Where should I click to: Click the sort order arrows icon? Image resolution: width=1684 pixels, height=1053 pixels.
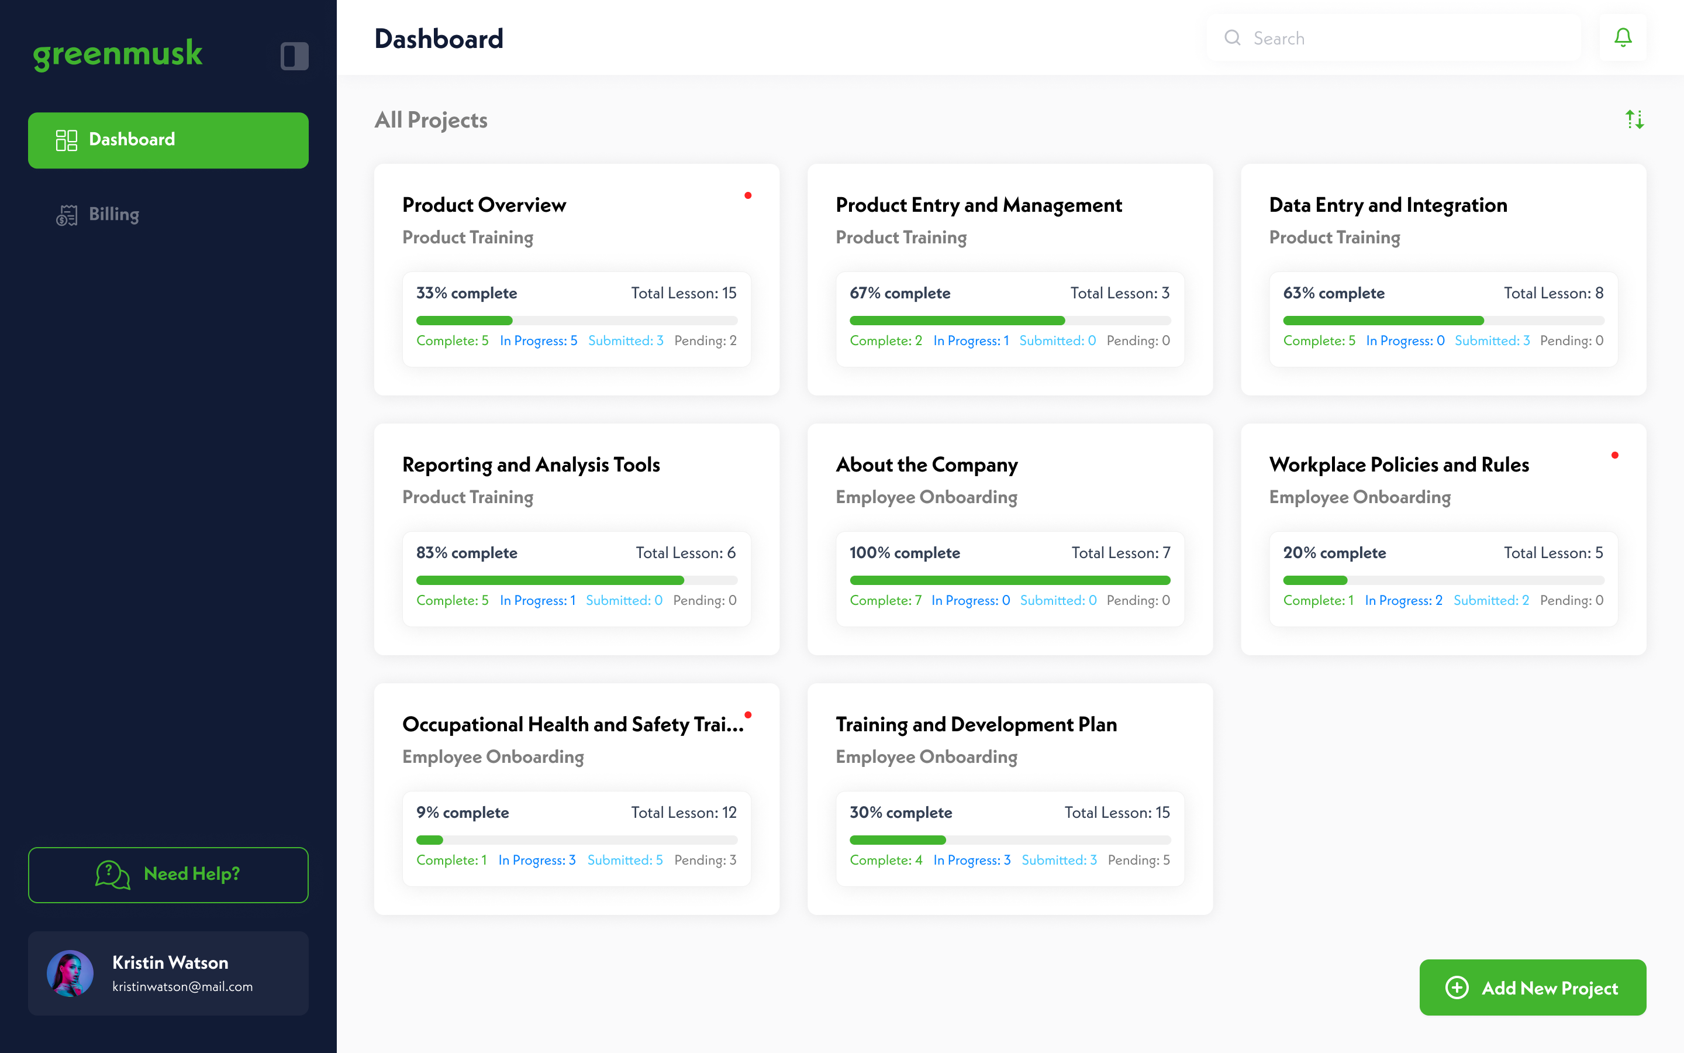tap(1635, 120)
